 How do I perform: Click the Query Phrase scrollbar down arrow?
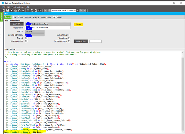(183, 132)
